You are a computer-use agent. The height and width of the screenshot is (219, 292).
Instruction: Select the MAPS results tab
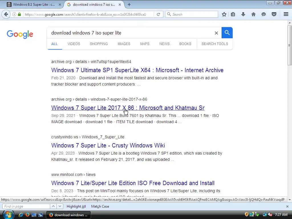click(x=145, y=44)
